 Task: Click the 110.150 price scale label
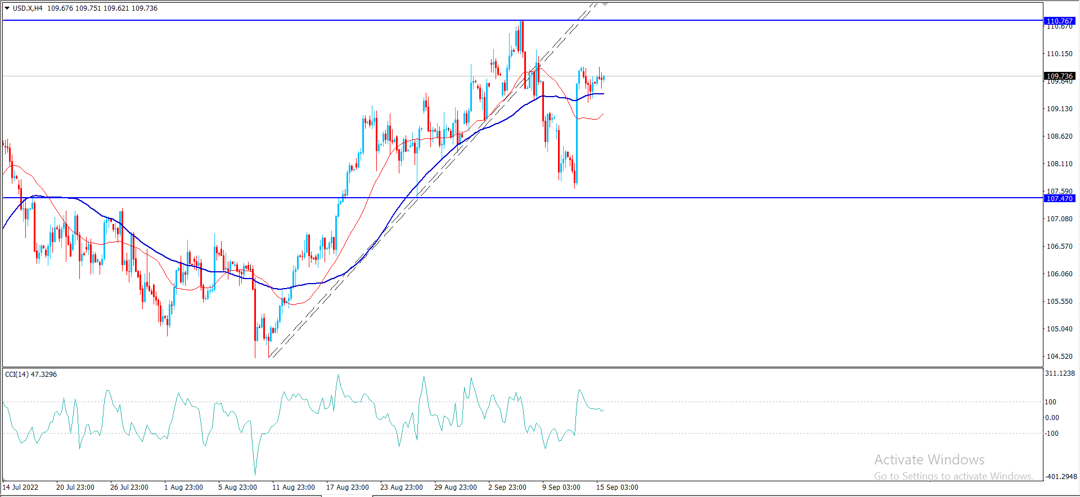(x=1059, y=54)
